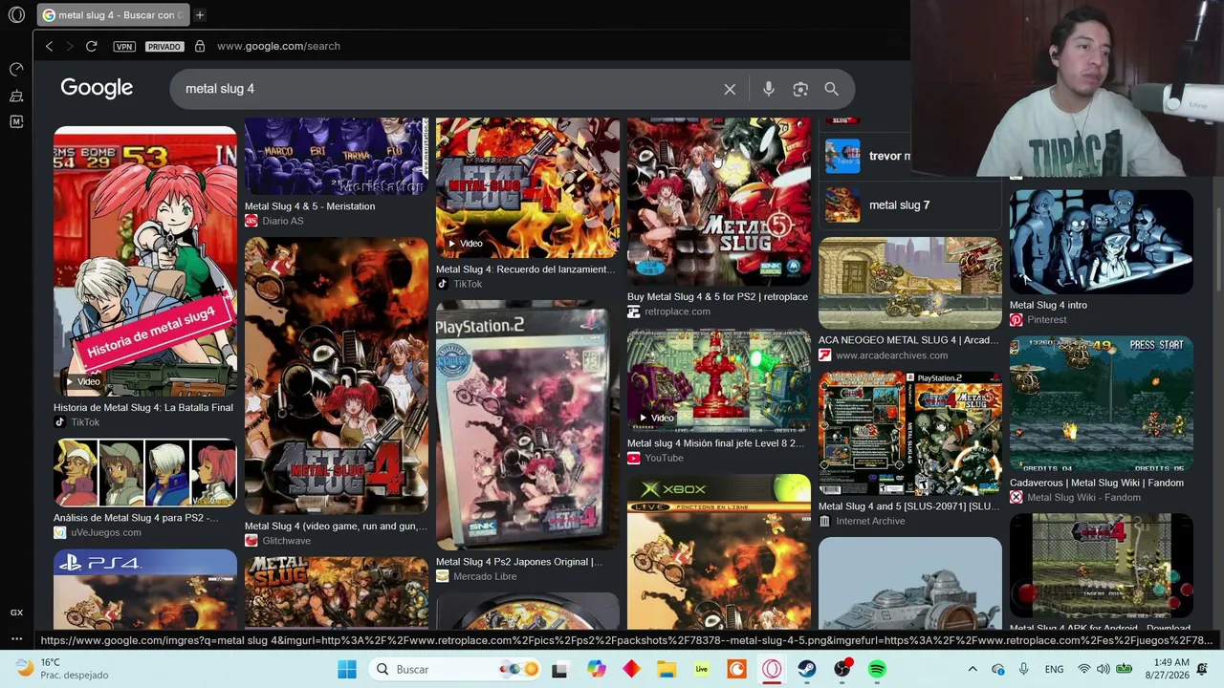Open the Opera GX main menu logo
Screen dimensions: 1224x688
tap(16, 15)
